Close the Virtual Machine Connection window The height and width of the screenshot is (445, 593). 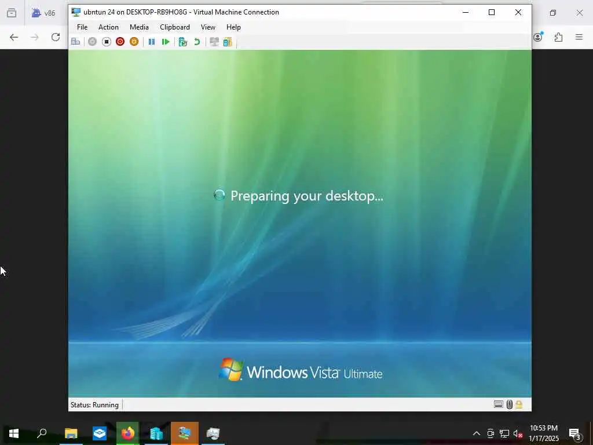click(x=518, y=12)
